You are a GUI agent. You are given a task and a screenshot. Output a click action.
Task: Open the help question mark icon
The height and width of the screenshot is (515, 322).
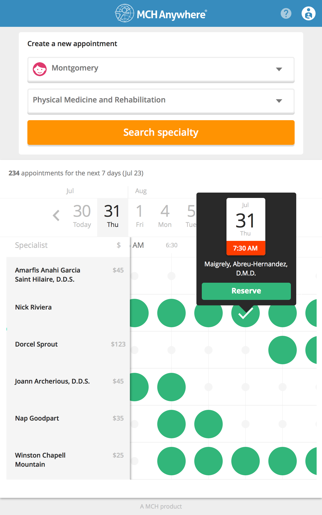(x=286, y=13)
